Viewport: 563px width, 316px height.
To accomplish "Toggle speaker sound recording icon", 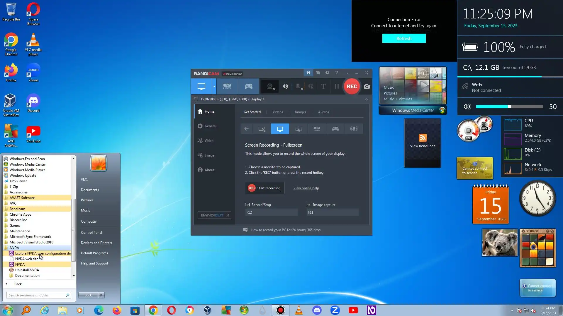I will [x=285, y=86].
